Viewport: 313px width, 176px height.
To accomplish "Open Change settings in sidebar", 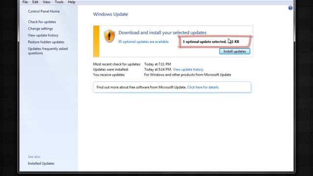I will click(x=40, y=28).
